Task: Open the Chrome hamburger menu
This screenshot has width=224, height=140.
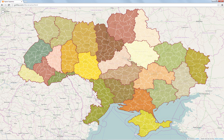Action: [x=222, y=5]
